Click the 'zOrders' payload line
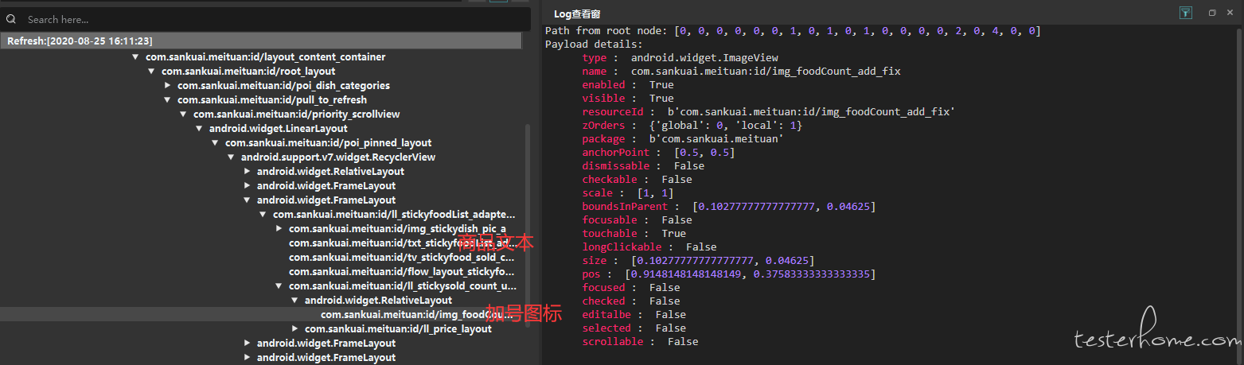 click(692, 126)
